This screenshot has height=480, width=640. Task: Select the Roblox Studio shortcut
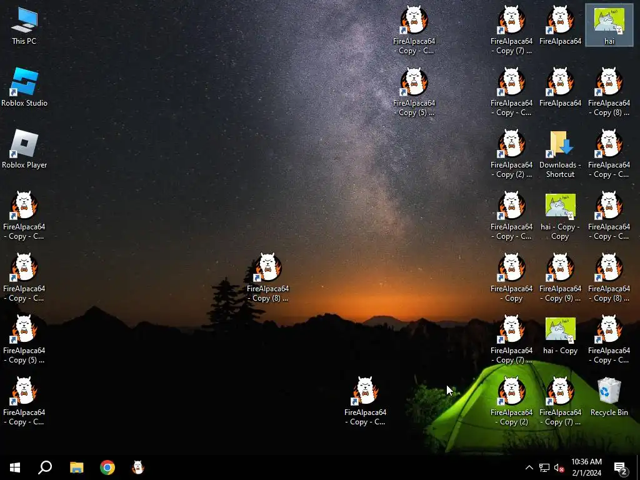point(24,87)
